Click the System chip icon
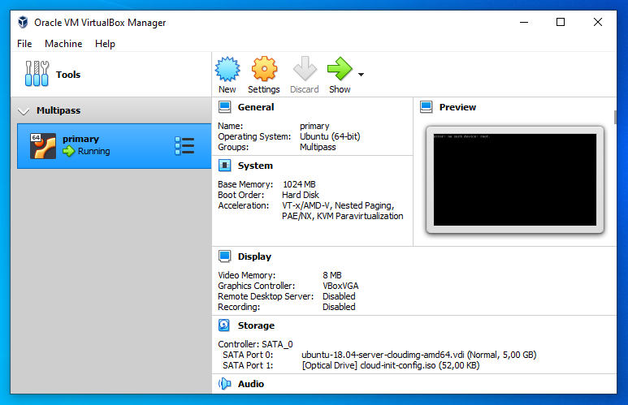 point(224,166)
